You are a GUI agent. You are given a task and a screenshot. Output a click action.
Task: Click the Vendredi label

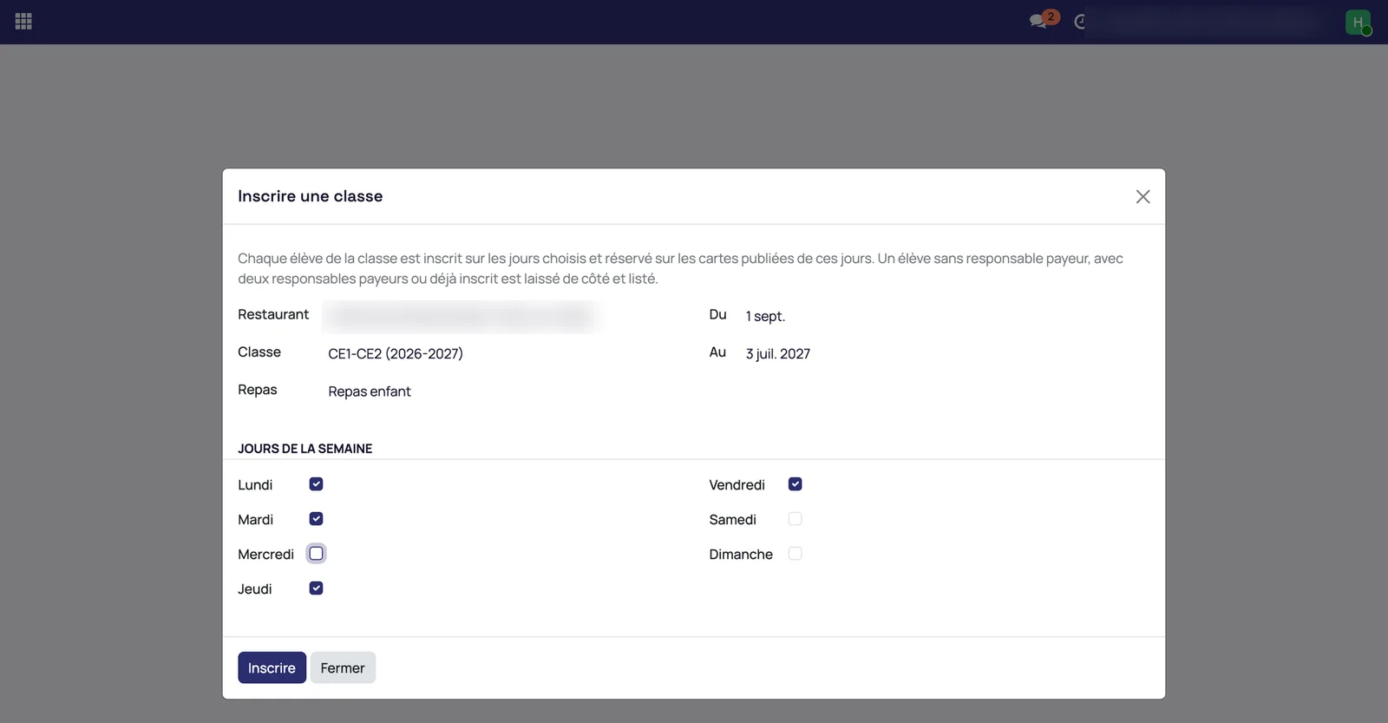[x=737, y=485]
